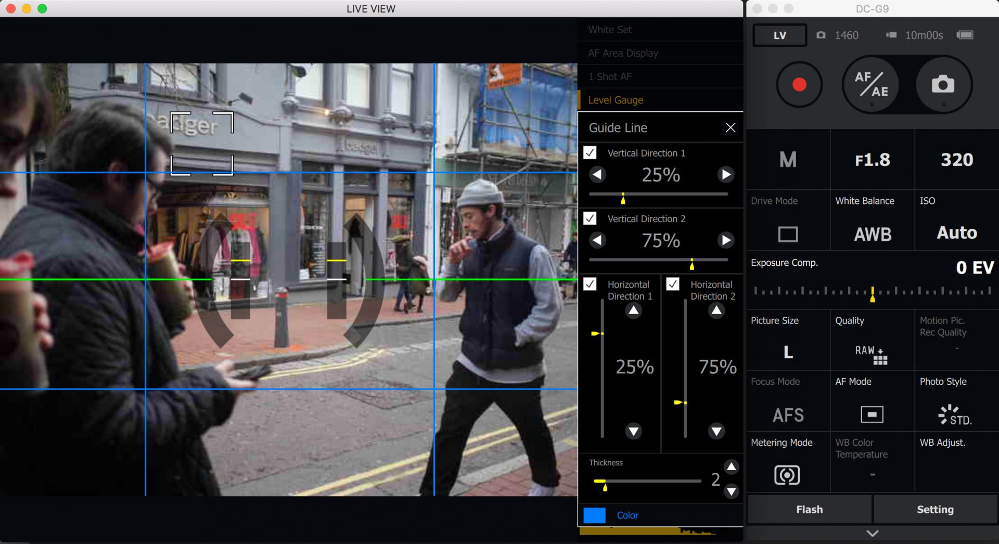The width and height of the screenshot is (999, 544).
Task: Close the Guide Line panel
Action: (731, 127)
